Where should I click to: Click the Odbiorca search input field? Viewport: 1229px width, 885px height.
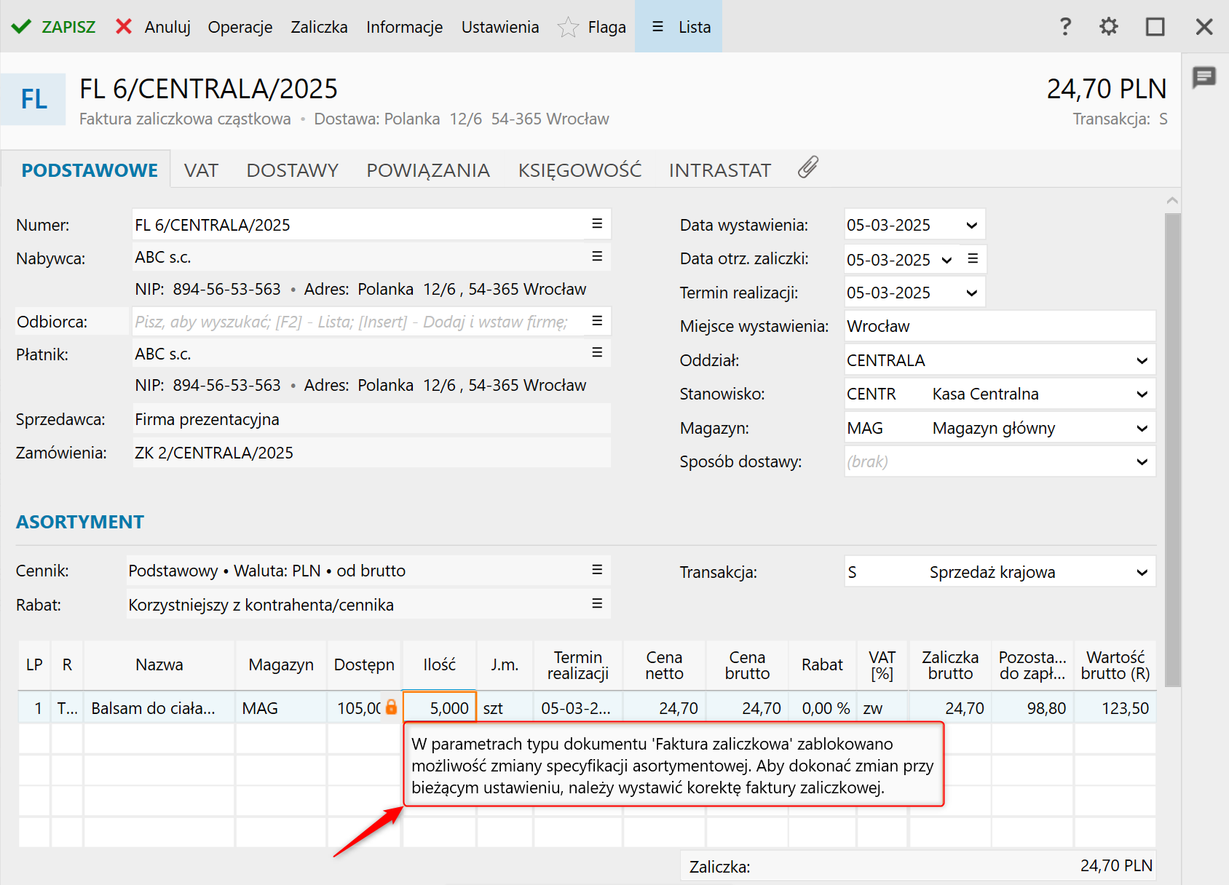(357, 322)
